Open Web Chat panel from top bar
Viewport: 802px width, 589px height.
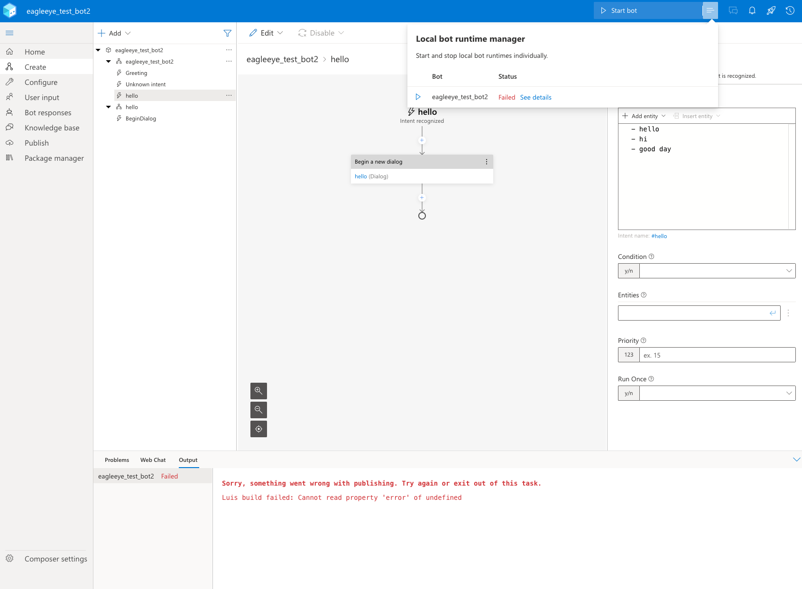pyautogui.click(x=733, y=10)
